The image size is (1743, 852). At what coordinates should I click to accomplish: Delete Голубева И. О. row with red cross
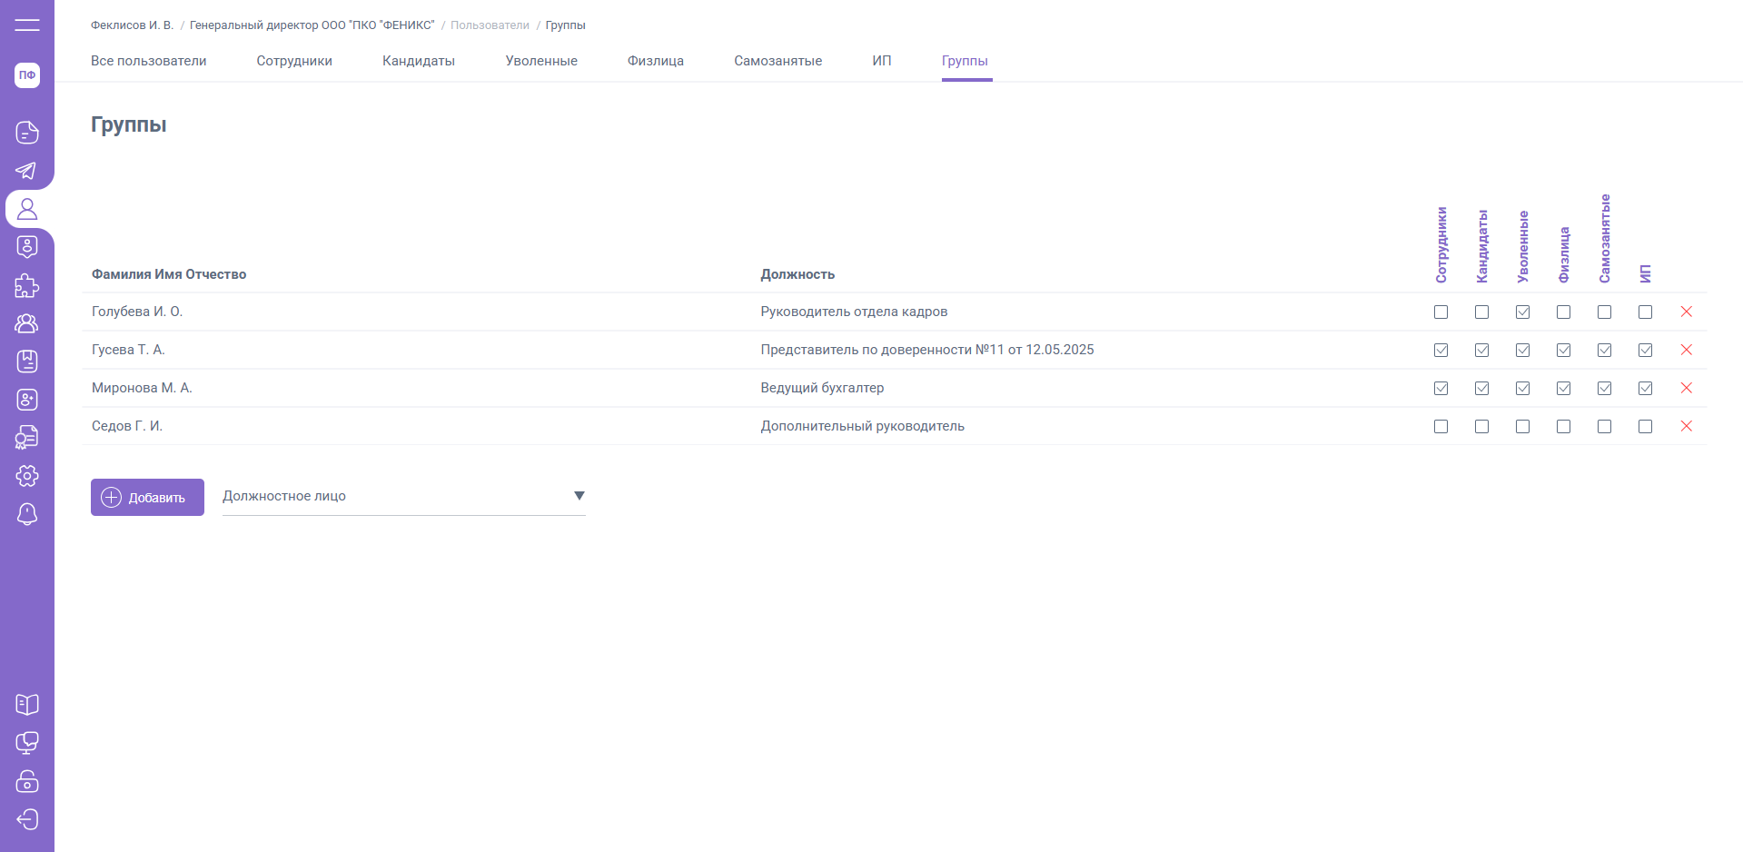pyautogui.click(x=1686, y=312)
